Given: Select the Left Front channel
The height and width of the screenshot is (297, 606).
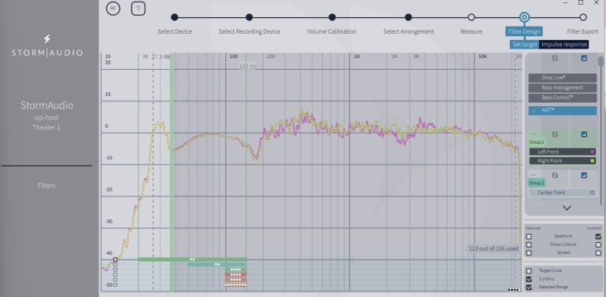Looking at the screenshot, I should pyautogui.click(x=563, y=152).
